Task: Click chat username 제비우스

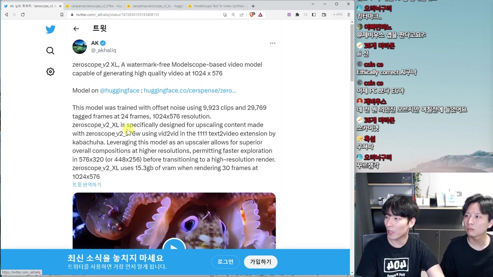Action: tap(375, 101)
